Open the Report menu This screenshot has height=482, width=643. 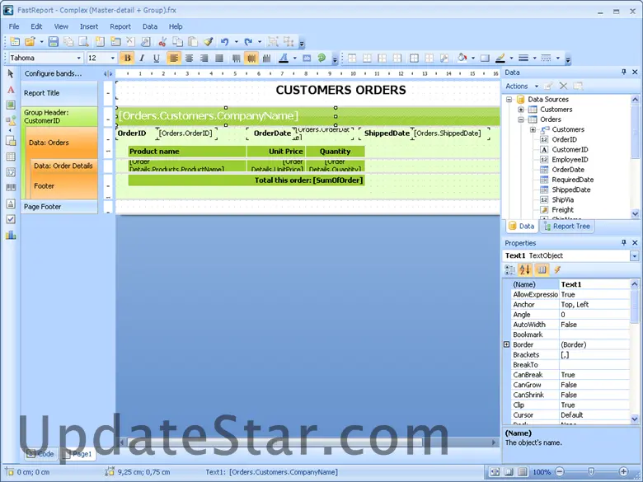point(120,26)
